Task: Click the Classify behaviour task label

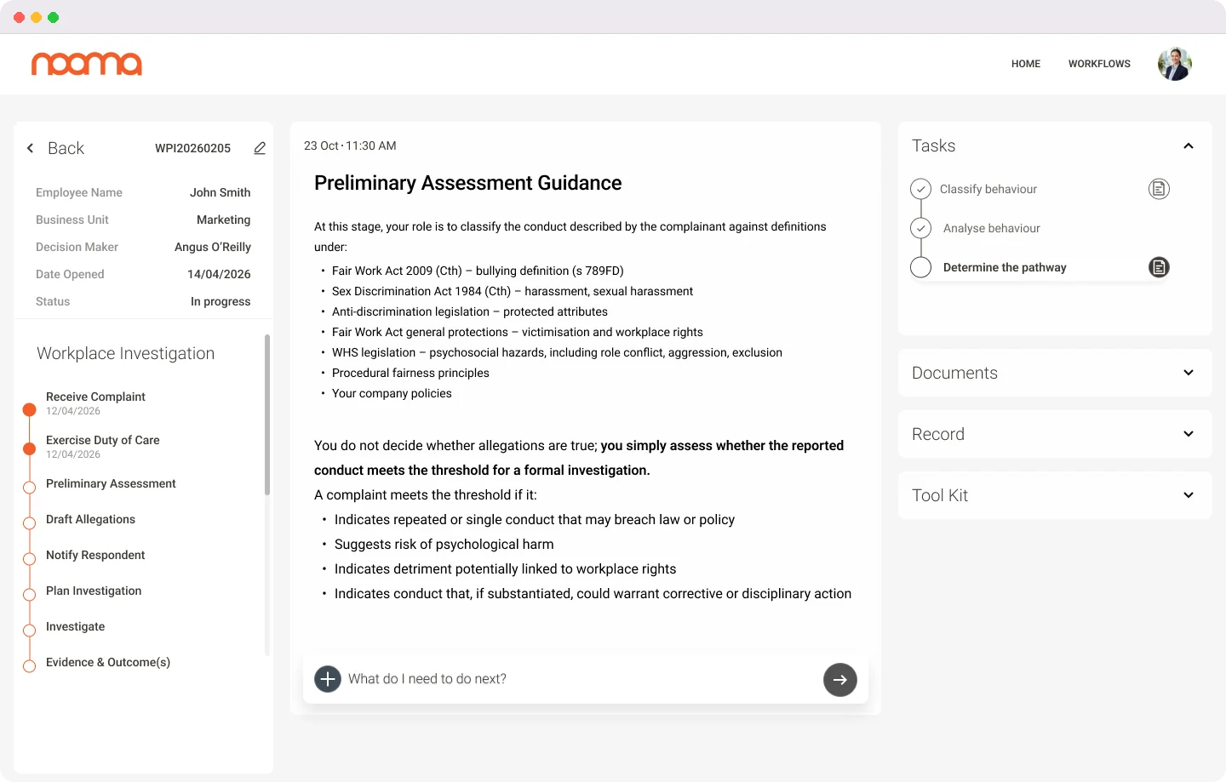Action: point(988,189)
